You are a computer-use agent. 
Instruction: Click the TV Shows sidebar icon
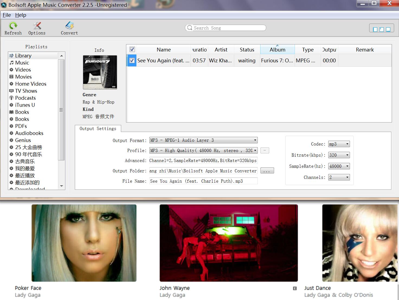pos(11,91)
